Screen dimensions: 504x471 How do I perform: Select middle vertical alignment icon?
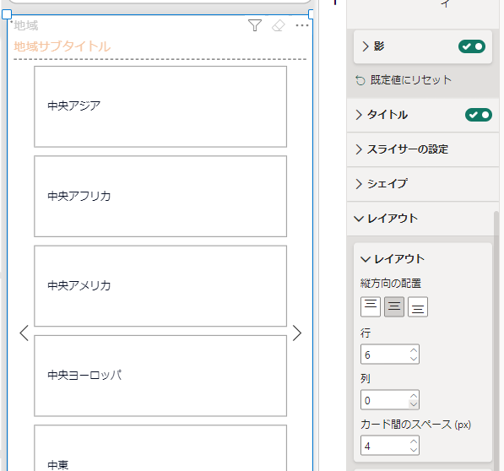pos(394,306)
